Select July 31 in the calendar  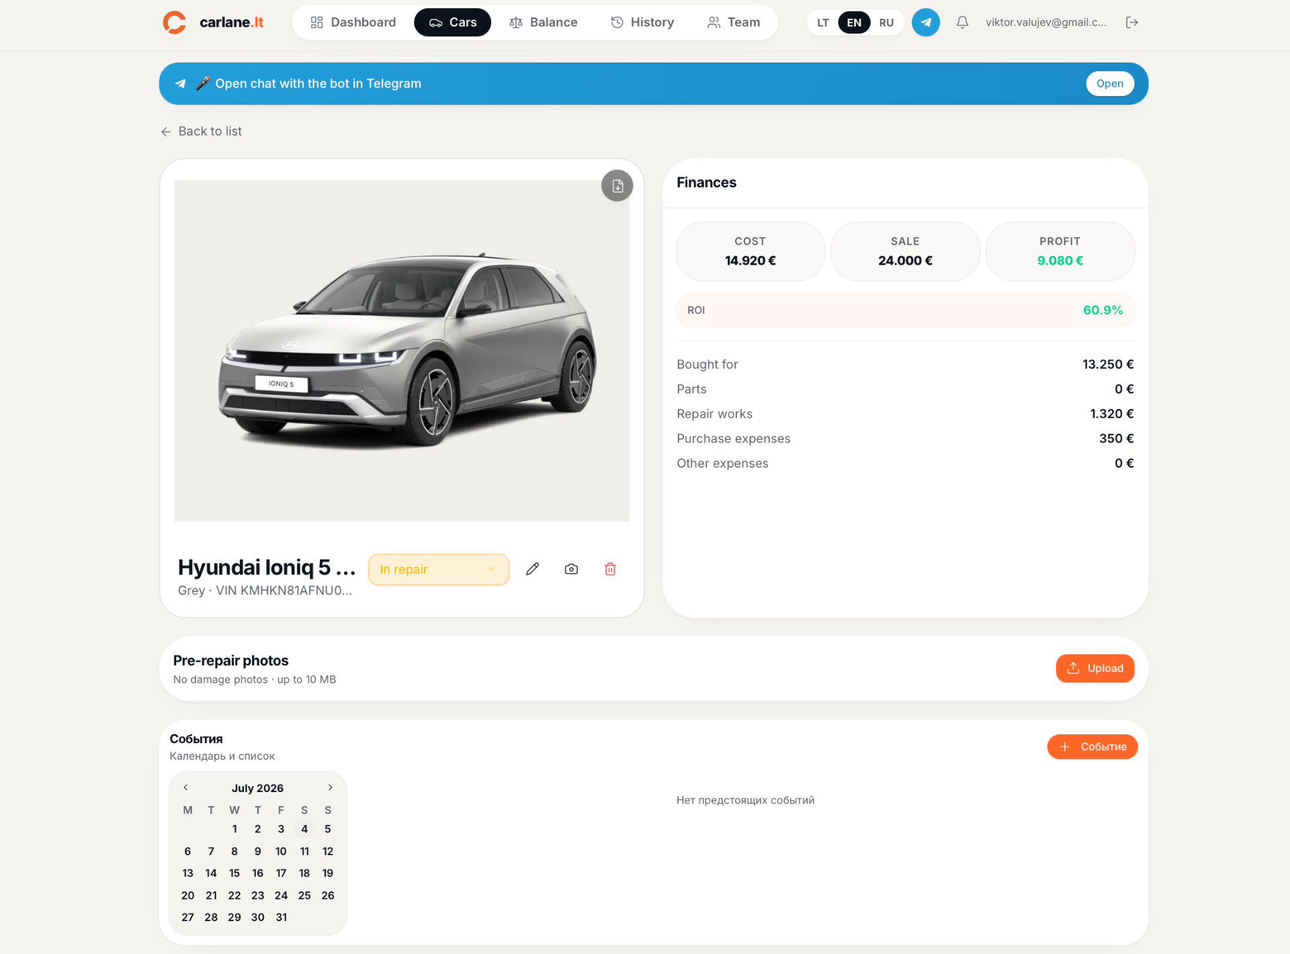[x=281, y=917]
